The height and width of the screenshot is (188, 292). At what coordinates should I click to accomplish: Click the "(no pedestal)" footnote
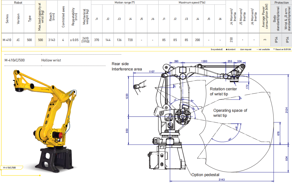217,49
